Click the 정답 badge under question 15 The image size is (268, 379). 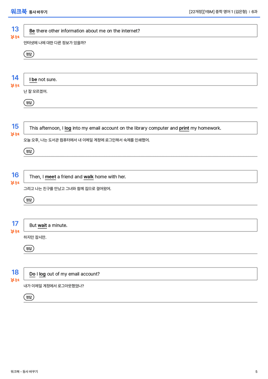click(x=29, y=151)
